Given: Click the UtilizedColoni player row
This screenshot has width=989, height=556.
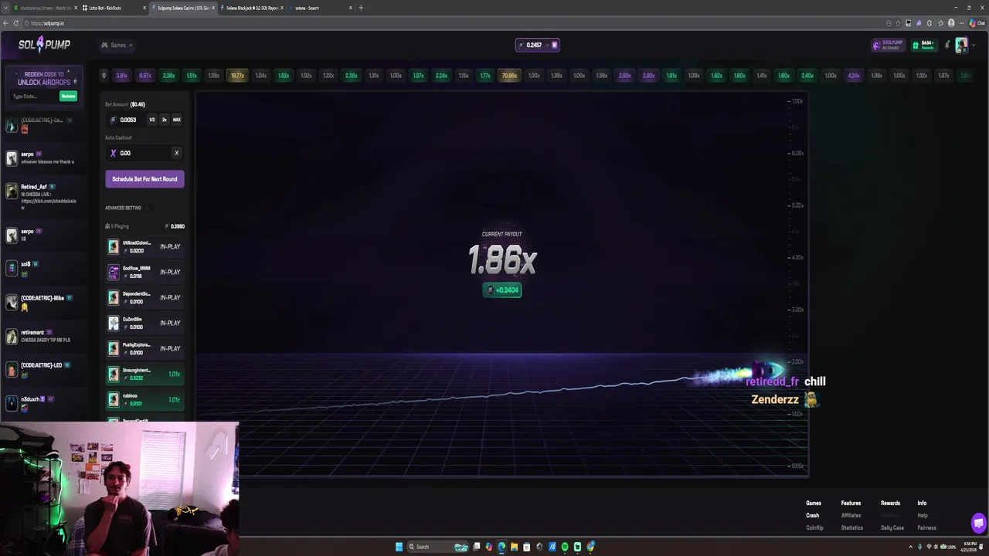Looking at the screenshot, I should click(144, 246).
